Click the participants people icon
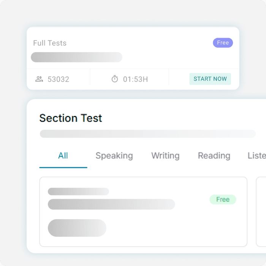266x266 pixels. [x=39, y=79]
